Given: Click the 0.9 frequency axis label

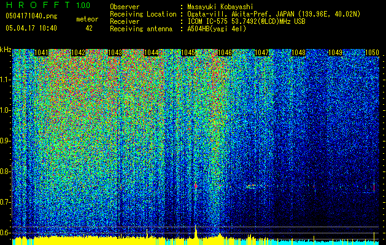Looking at the screenshot, I should click(x=6, y=141).
